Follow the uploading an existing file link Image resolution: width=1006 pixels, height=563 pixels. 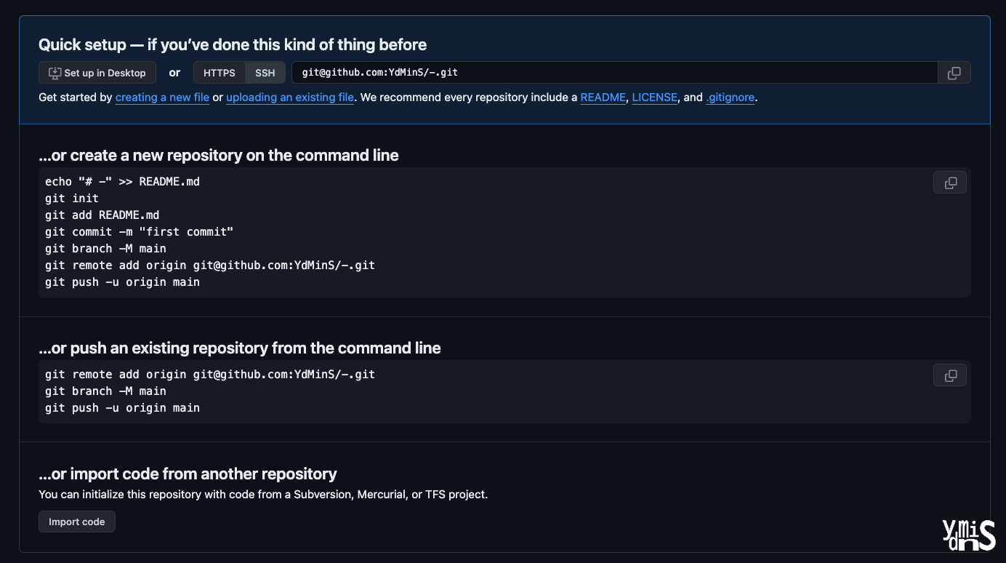(290, 97)
